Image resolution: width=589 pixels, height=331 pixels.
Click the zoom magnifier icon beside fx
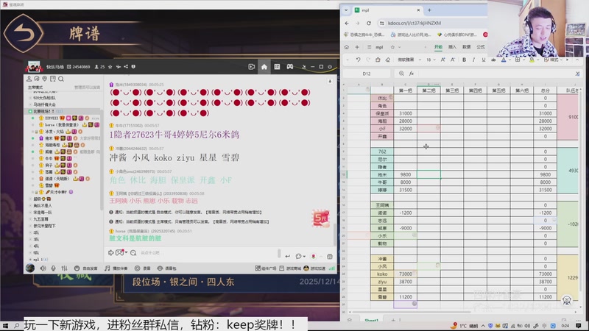tap(401, 74)
